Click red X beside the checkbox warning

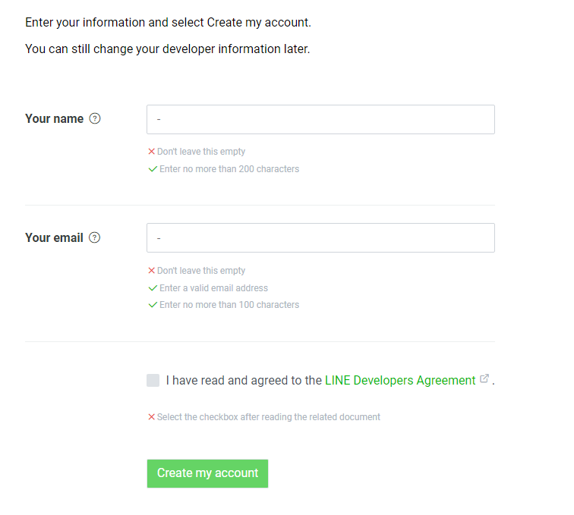[151, 417]
